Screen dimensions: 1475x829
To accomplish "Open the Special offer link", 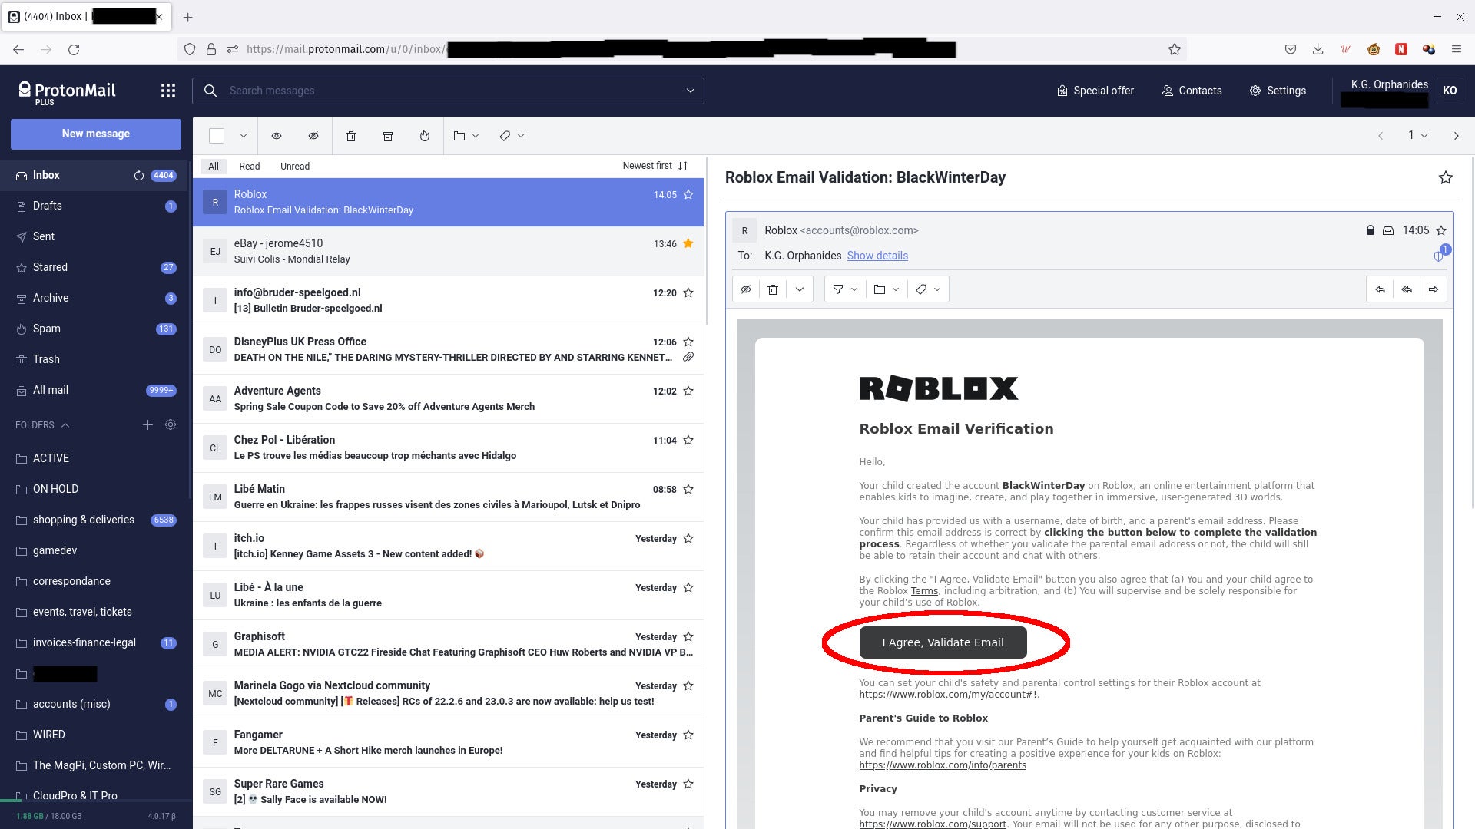I will (x=1095, y=91).
